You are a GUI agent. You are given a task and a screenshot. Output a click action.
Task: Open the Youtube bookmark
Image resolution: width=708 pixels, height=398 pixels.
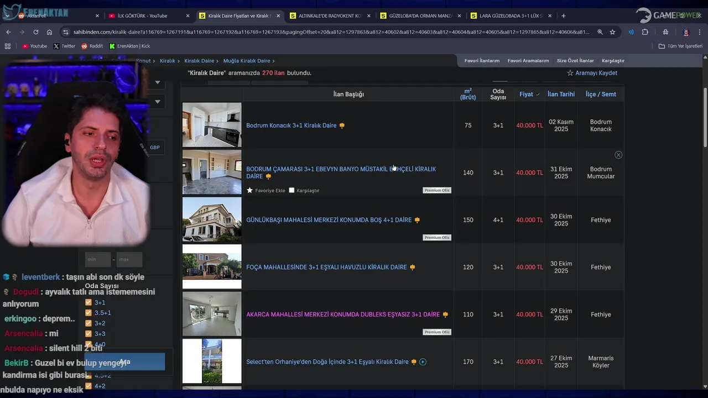click(x=34, y=46)
